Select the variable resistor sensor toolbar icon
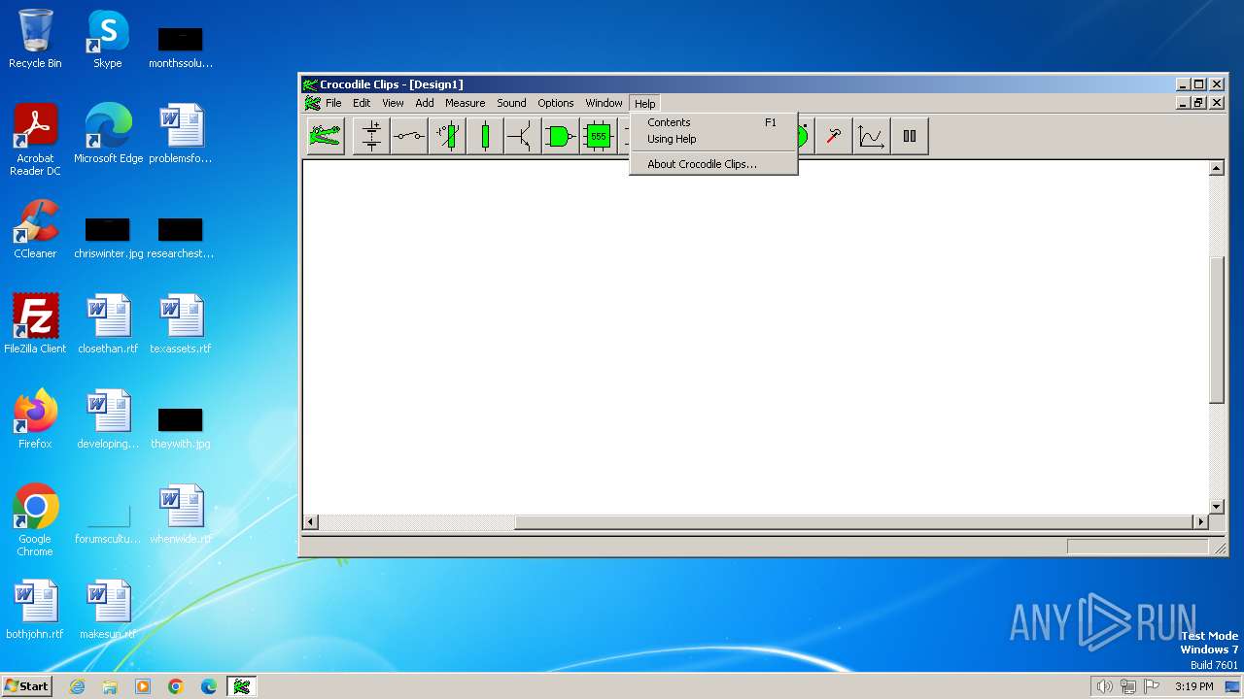This screenshot has height=699, width=1244. pos(447,136)
